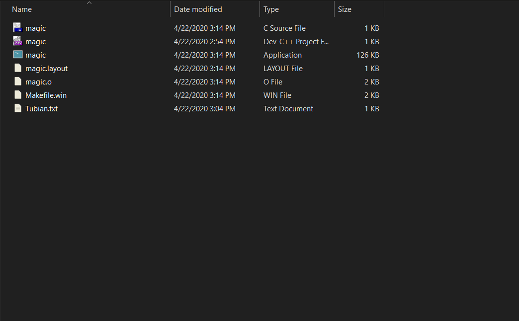Select the magic.layout file name
The width and height of the screenshot is (519, 321).
(x=46, y=68)
